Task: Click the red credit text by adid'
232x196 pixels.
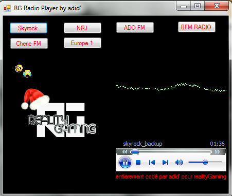Action: click(x=171, y=177)
